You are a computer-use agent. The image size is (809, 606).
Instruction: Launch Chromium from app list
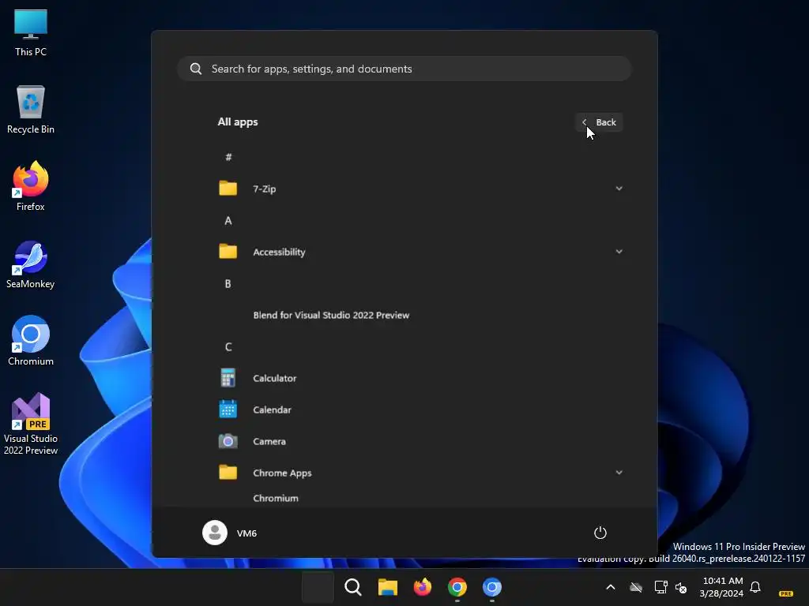click(x=276, y=499)
